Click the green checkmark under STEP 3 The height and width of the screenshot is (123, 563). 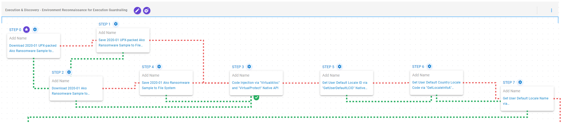point(256,98)
